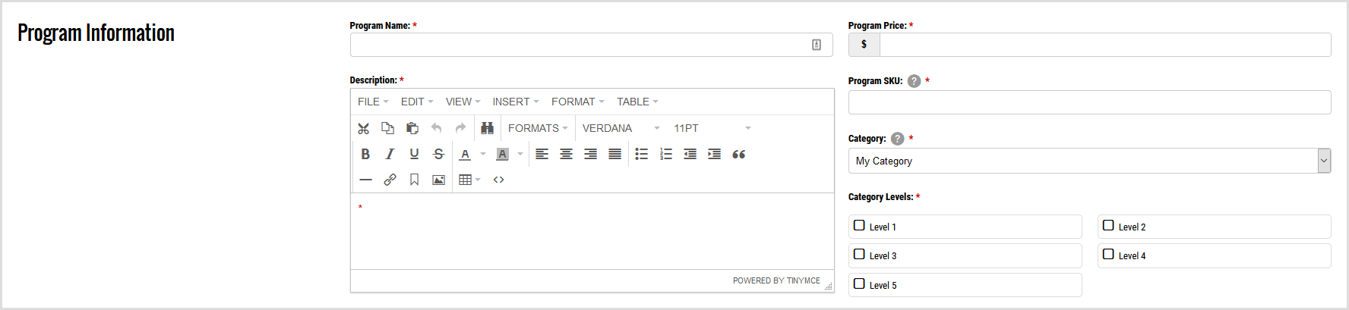Click the Cut scissors icon

364,128
